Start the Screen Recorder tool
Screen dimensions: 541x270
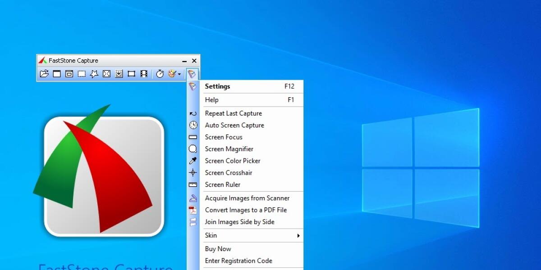[143, 74]
